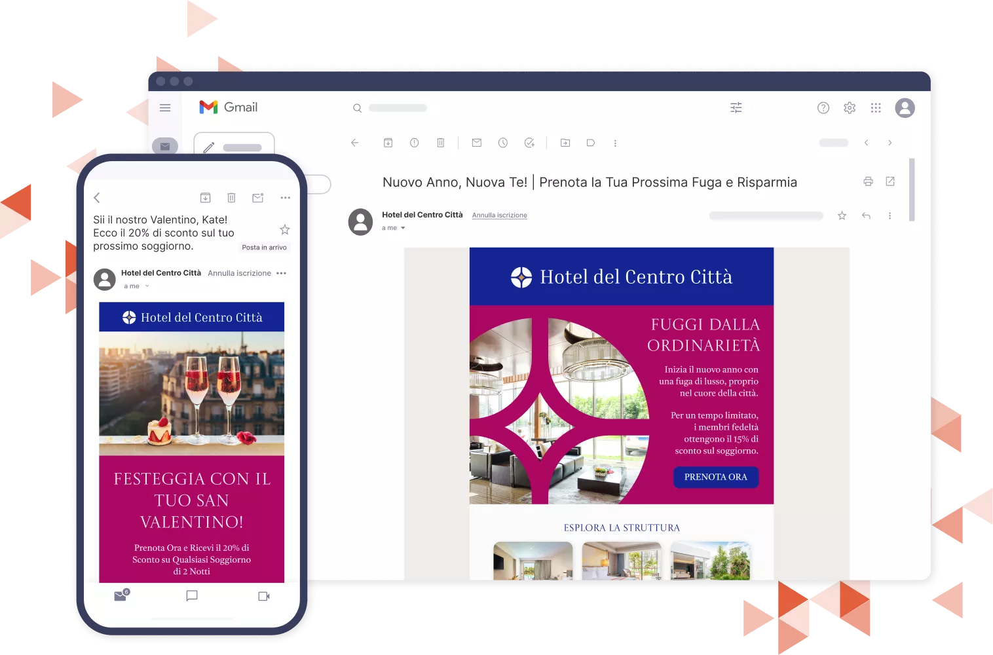Image resolution: width=993 pixels, height=655 pixels.
Task: Print the Hotel del Centro Città email
Action: coord(868,181)
